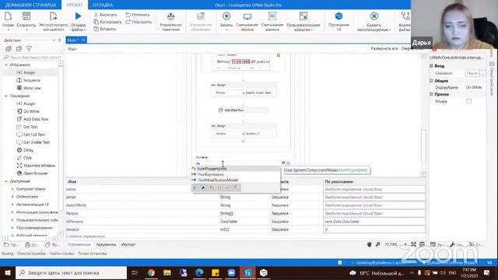The image size is (498, 280).
Task: Click the Copy (Копировать) button
Action: pos(107,22)
